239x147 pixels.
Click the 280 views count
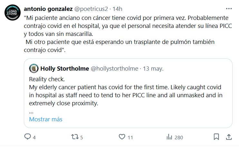click(178, 137)
